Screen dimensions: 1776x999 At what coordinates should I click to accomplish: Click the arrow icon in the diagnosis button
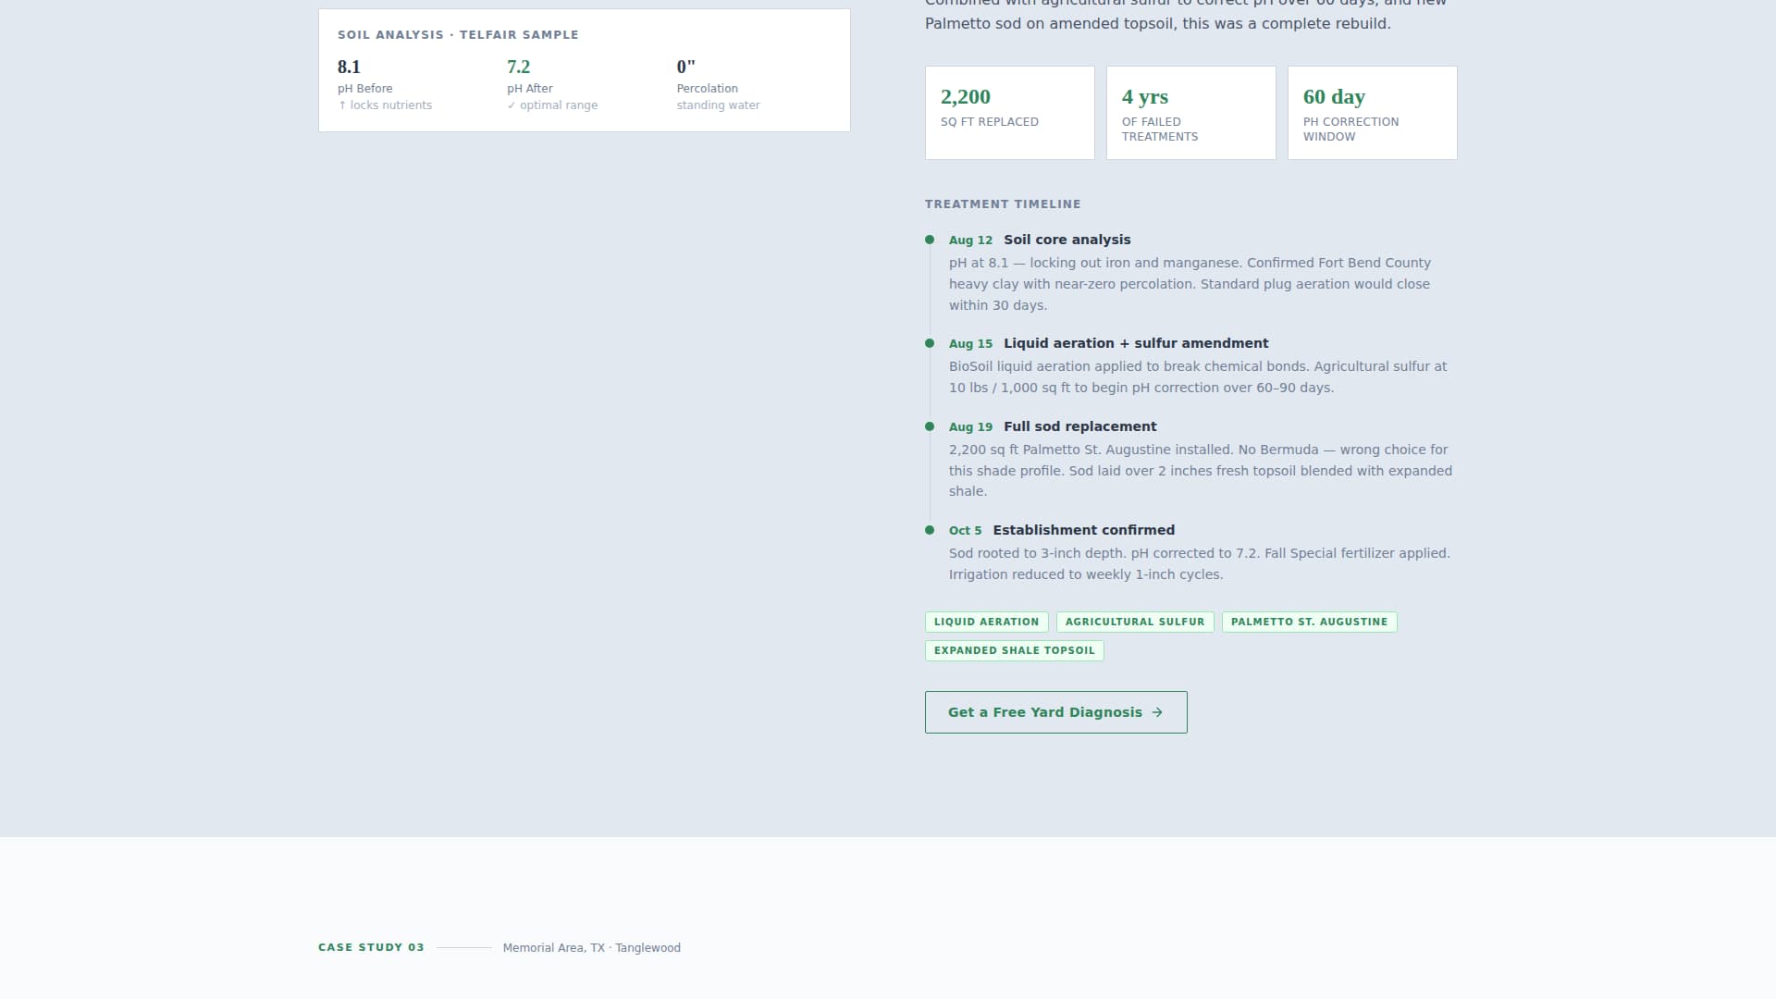click(1157, 712)
